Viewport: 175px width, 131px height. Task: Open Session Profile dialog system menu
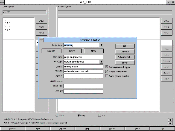point(41,40)
